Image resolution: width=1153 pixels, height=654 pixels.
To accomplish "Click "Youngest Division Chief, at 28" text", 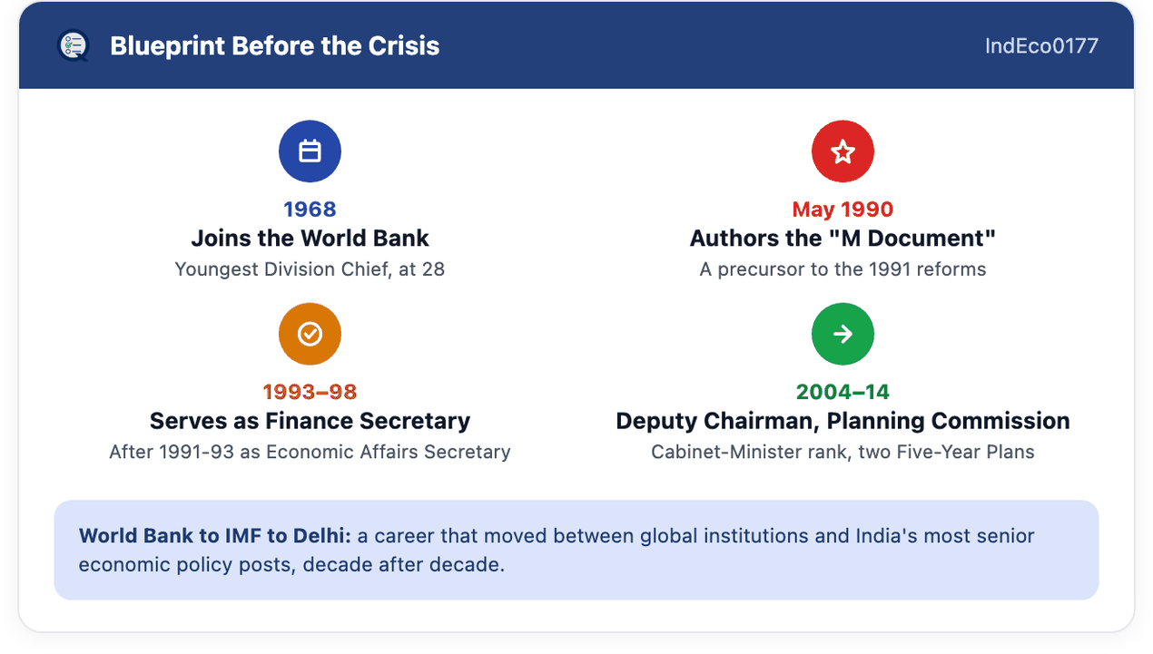I will [310, 269].
